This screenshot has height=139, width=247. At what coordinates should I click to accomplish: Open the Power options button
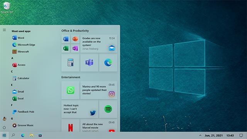point(4,127)
